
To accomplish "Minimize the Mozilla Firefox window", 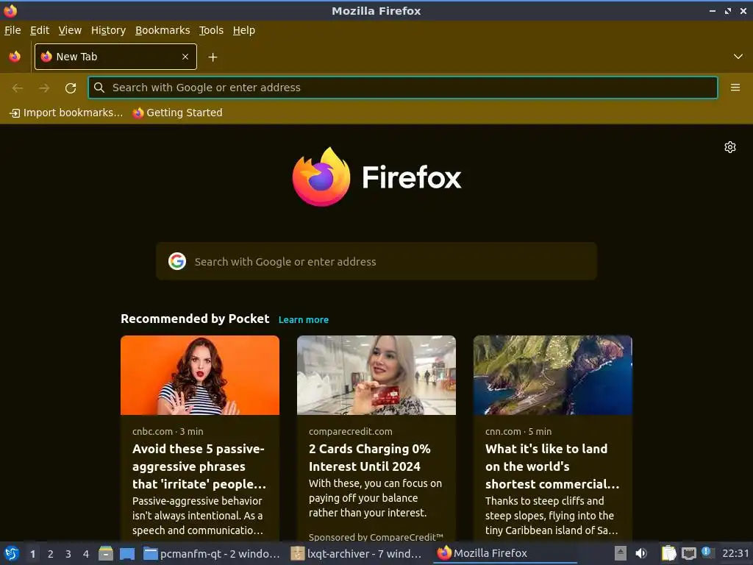I will (713, 10).
